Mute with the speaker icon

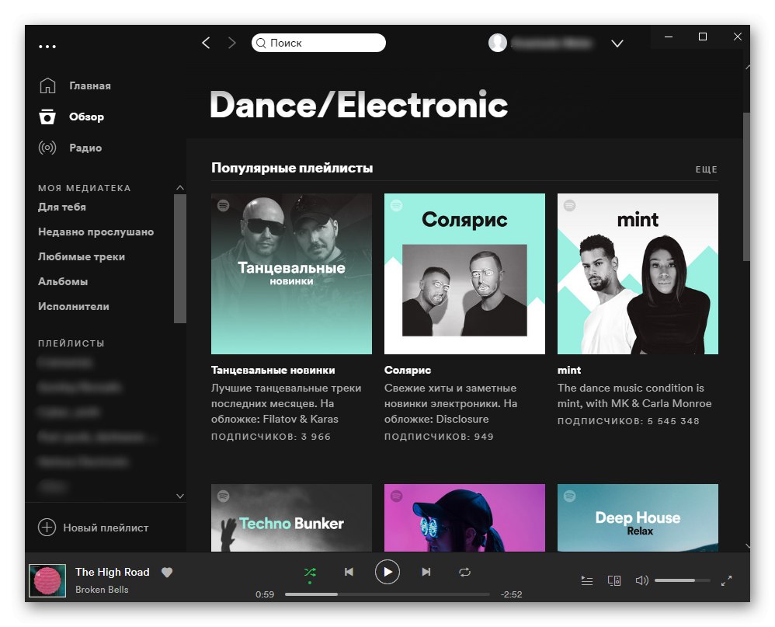tap(641, 580)
